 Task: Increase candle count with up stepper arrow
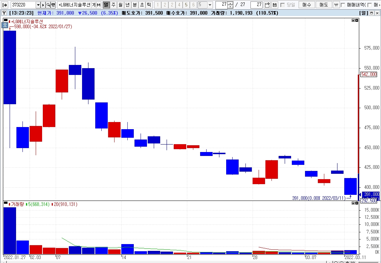(230, 3)
